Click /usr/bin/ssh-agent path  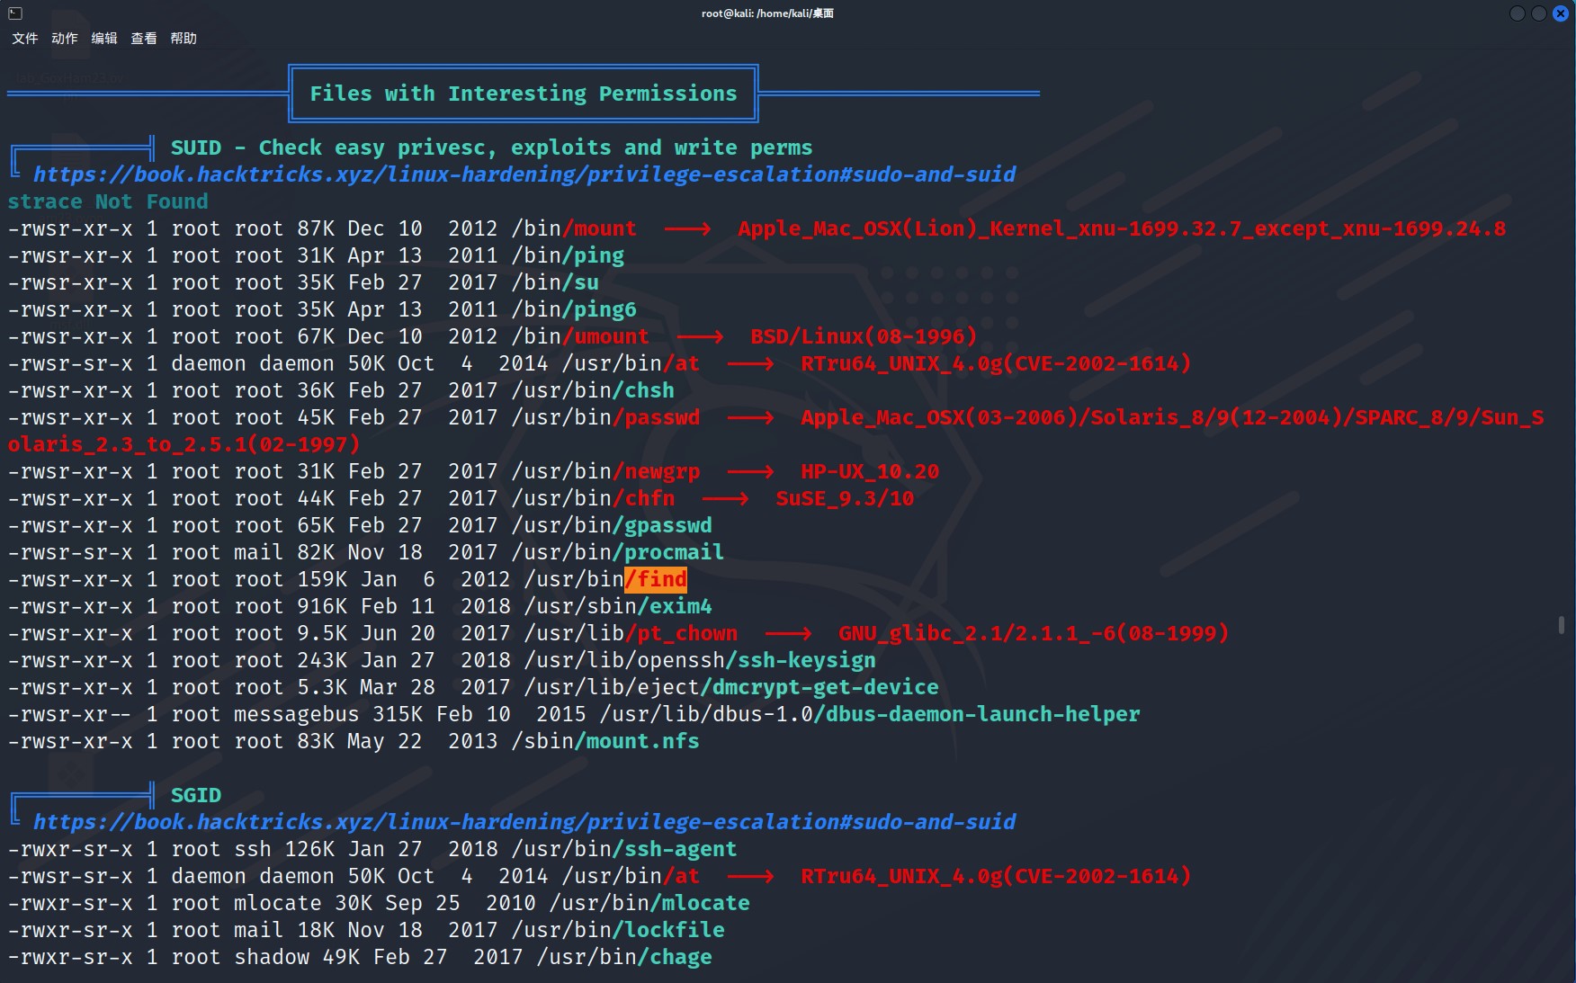click(x=624, y=849)
